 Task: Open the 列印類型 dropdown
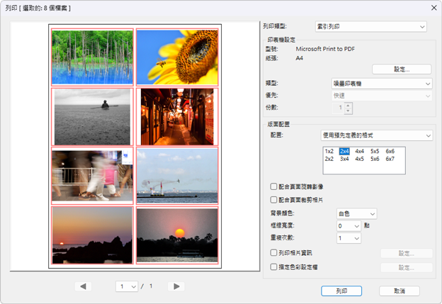(380, 27)
